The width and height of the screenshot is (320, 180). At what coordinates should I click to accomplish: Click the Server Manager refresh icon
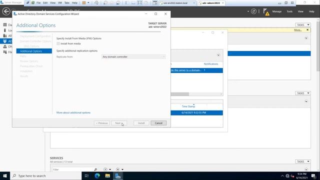pos(253,11)
